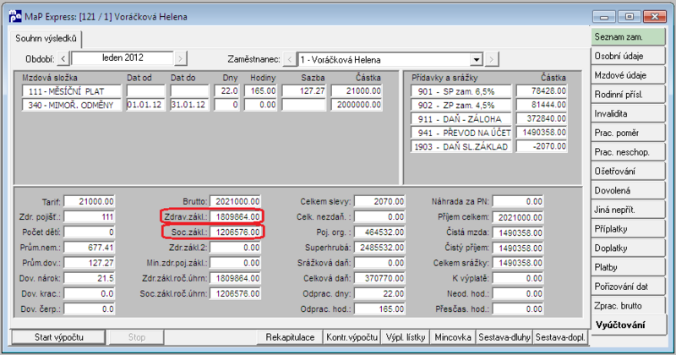Screen dimensions: 676x355
Task: Select Vyúčtování side tab
Action: pos(628,325)
